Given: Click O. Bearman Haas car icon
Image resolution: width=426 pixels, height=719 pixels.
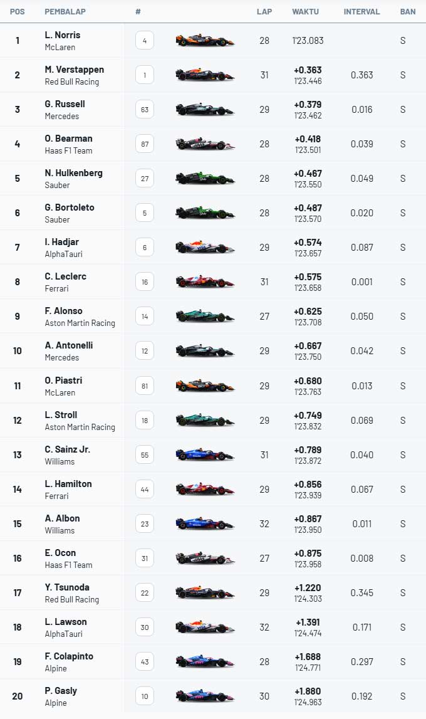Looking at the screenshot, I should [x=205, y=144].
